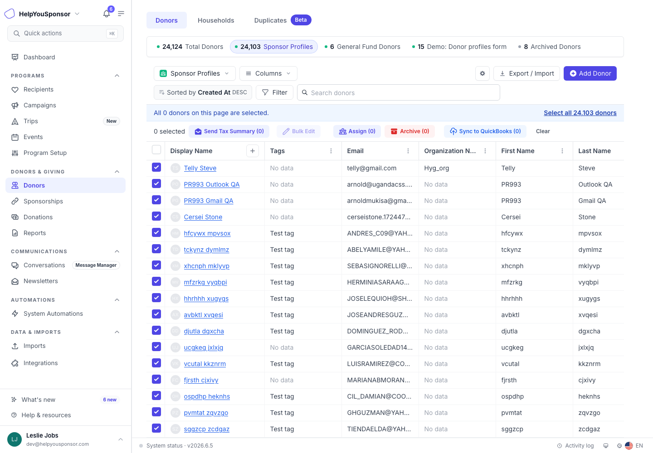Open Email column options menu
Image resolution: width=653 pixels, height=453 pixels.
(x=408, y=151)
